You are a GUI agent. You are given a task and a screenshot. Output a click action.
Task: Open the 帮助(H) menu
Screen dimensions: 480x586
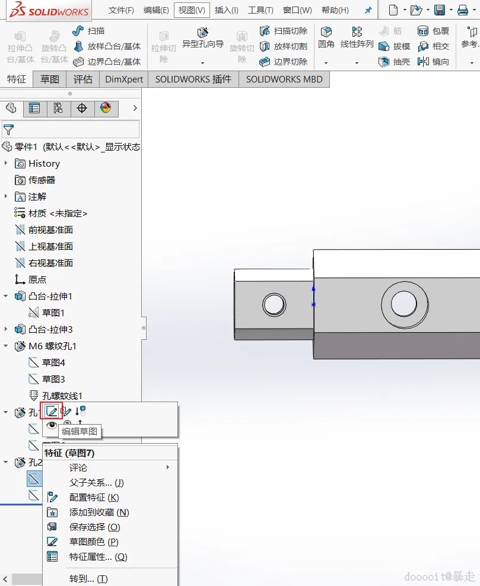(335, 10)
